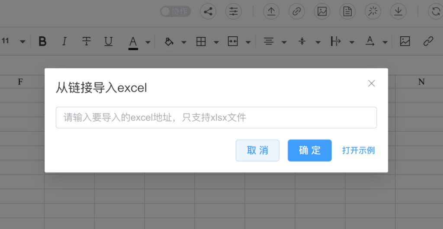Screen dimensions: 443x229
Task: Click the circular link import icon
Action: coord(296,12)
